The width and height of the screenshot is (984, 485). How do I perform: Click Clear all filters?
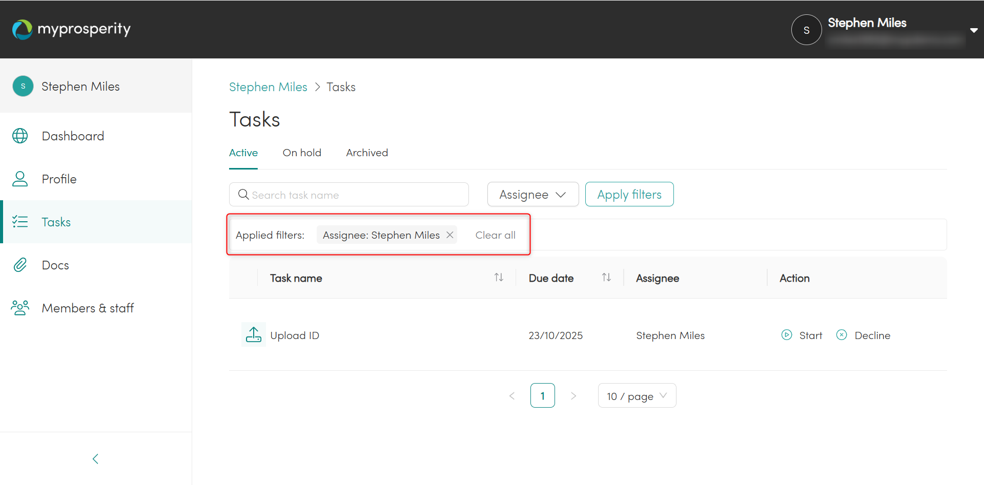pos(495,235)
